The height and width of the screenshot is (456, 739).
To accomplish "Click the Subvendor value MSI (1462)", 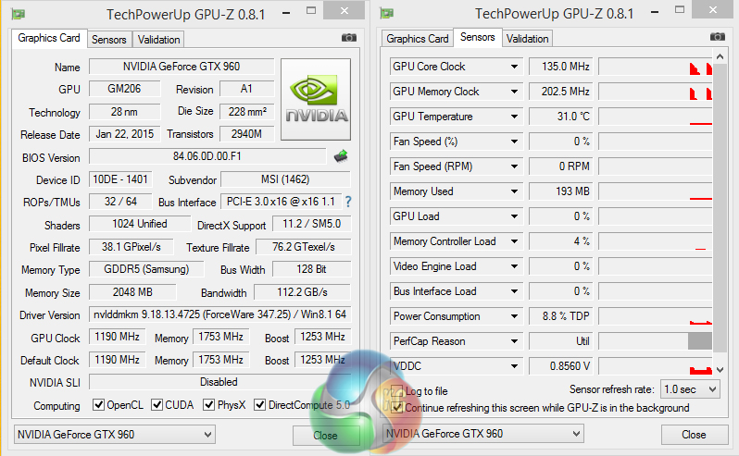I will pyautogui.click(x=285, y=179).
